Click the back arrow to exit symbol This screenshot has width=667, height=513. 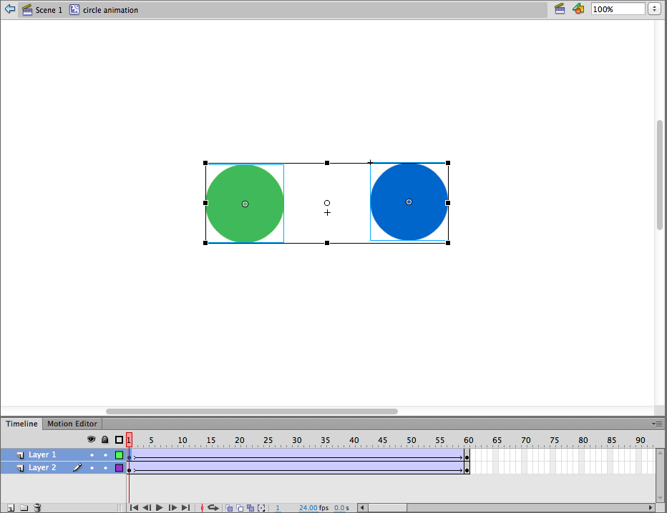10,10
